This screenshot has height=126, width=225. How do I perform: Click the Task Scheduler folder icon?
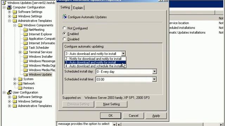[25, 48]
